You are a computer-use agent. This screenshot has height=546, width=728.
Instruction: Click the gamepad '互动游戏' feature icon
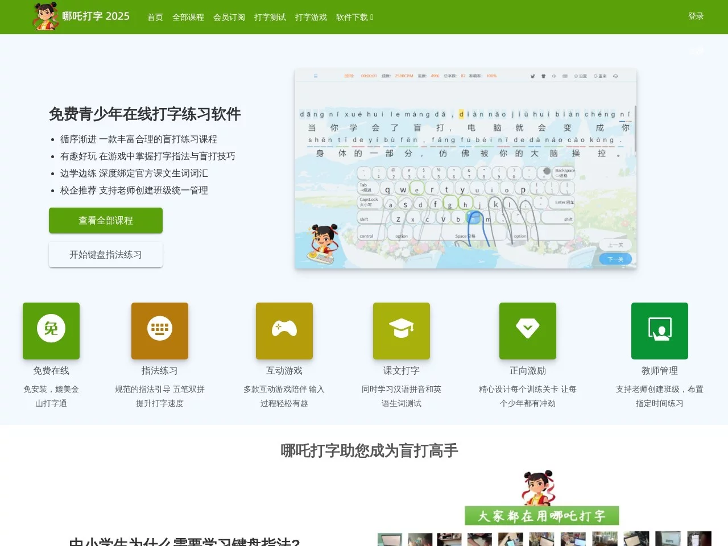284,331
